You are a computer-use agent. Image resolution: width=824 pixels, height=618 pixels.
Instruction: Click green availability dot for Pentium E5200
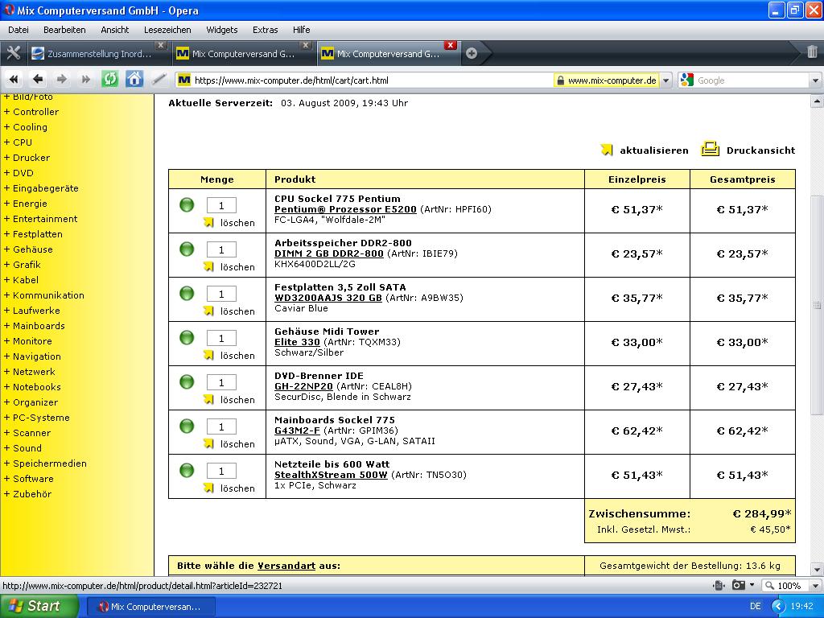coord(187,204)
